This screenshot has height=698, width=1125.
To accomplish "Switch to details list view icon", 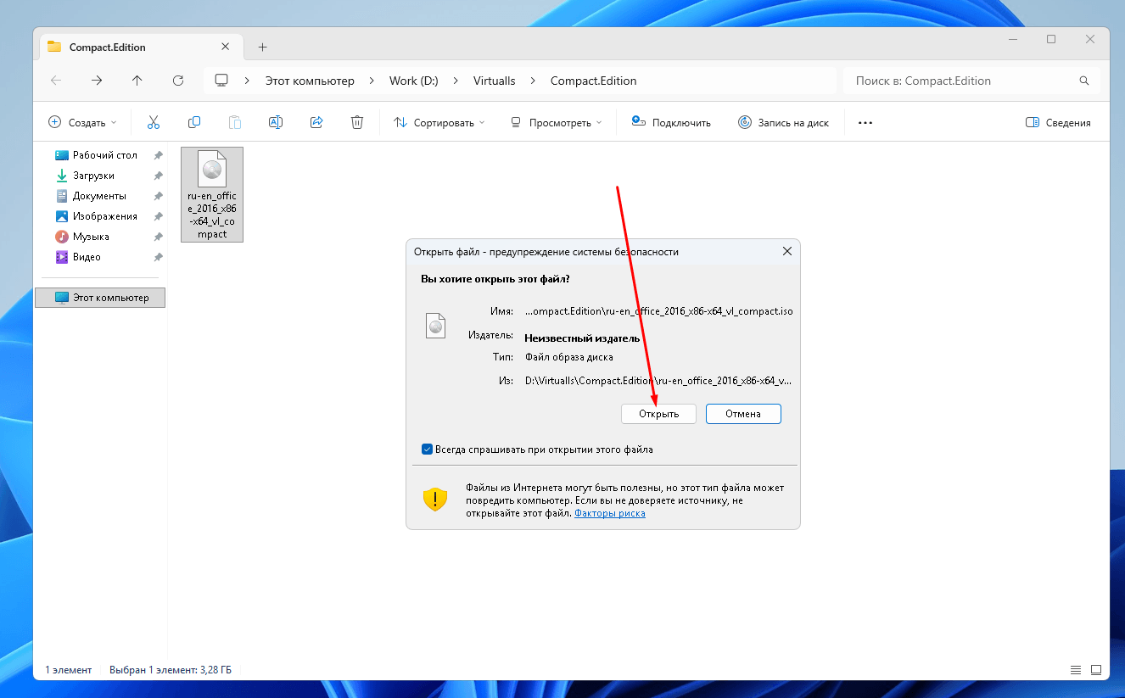I will 1076,670.
